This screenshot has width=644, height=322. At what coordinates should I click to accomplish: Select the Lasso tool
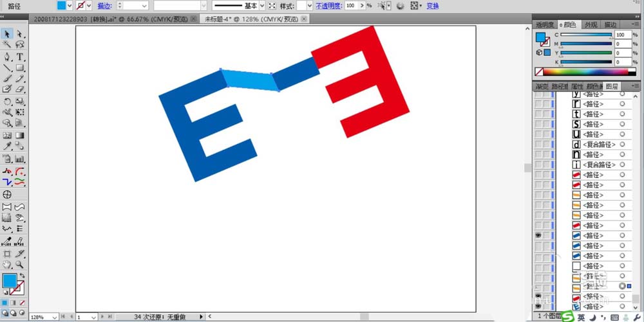tap(19, 44)
